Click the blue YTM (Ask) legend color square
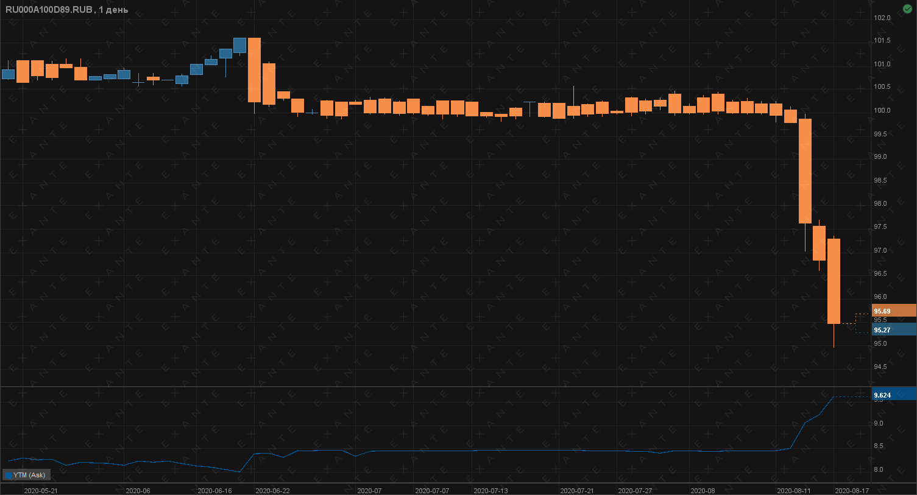This screenshot has width=917, height=495. click(9, 475)
